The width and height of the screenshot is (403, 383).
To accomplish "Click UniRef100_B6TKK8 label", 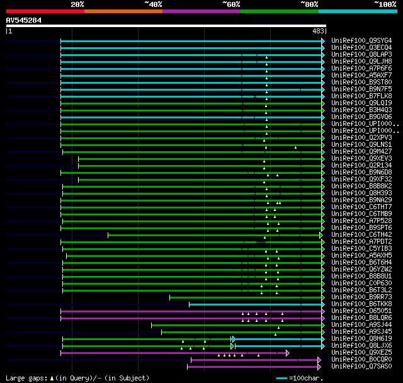I will [x=361, y=304].
